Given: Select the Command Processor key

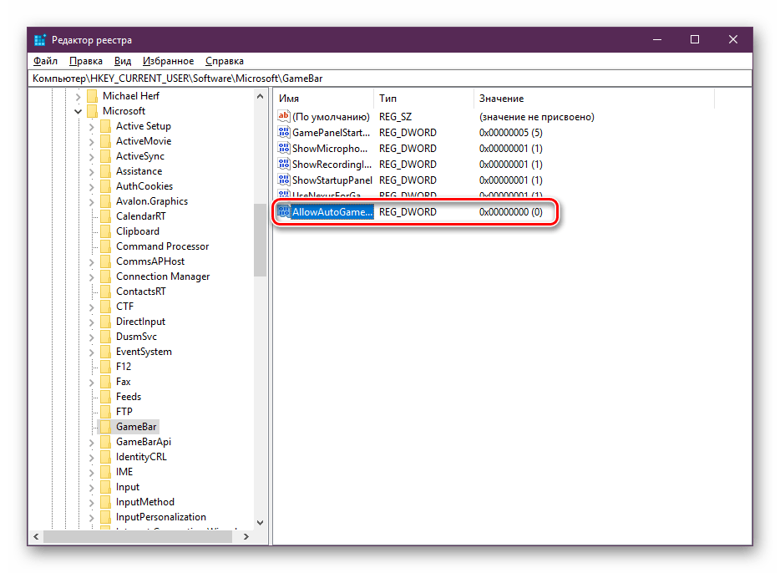Looking at the screenshot, I should (162, 246).
